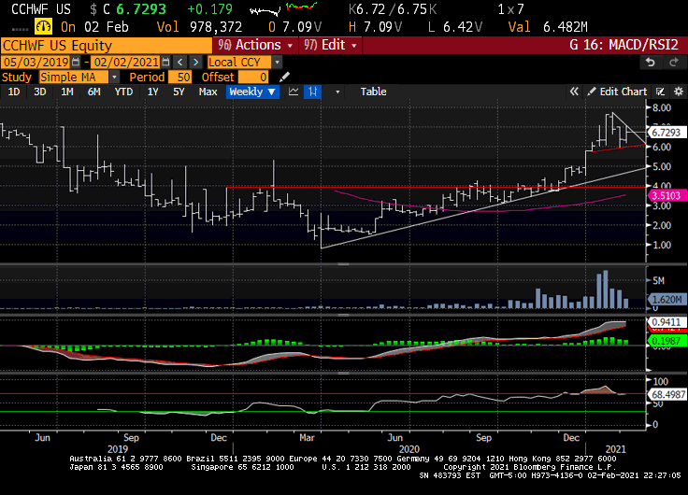688x495 pixels.
Task: Expand the chart type dropdown arrow
Action: click(x=337, y=92)
